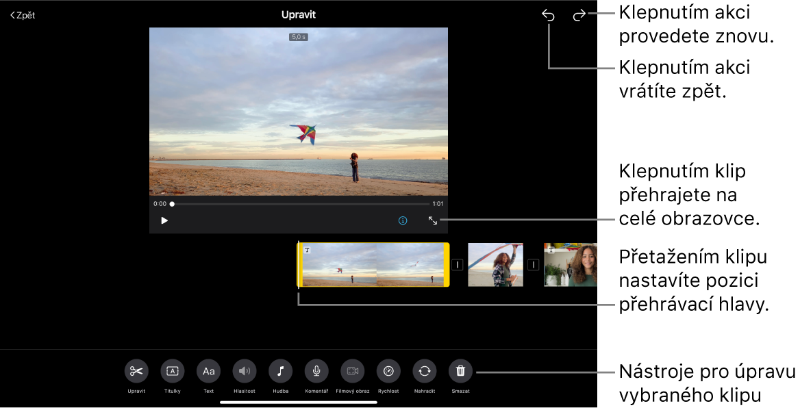Play the clip in the viewer

tap(164, 221)
